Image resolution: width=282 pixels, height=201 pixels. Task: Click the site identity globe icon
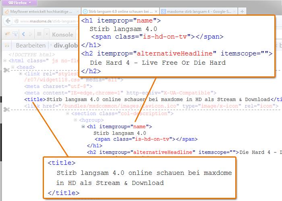pos(17,21)
